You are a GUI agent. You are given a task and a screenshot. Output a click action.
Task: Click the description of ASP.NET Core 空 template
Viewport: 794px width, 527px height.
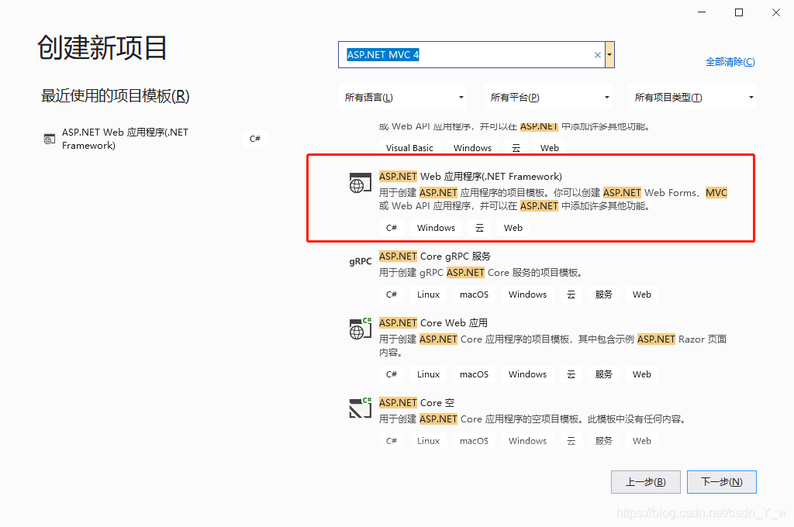tap(532, 419)
